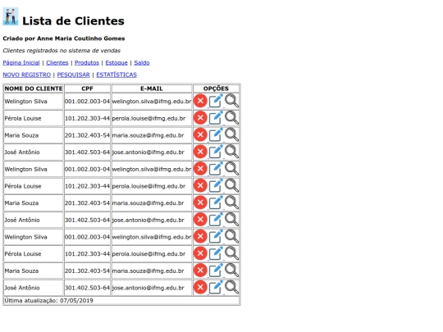The image size is (443, 332).
Task: Open magnifier for second Welington Silva row
Action: tap(231, 169)
